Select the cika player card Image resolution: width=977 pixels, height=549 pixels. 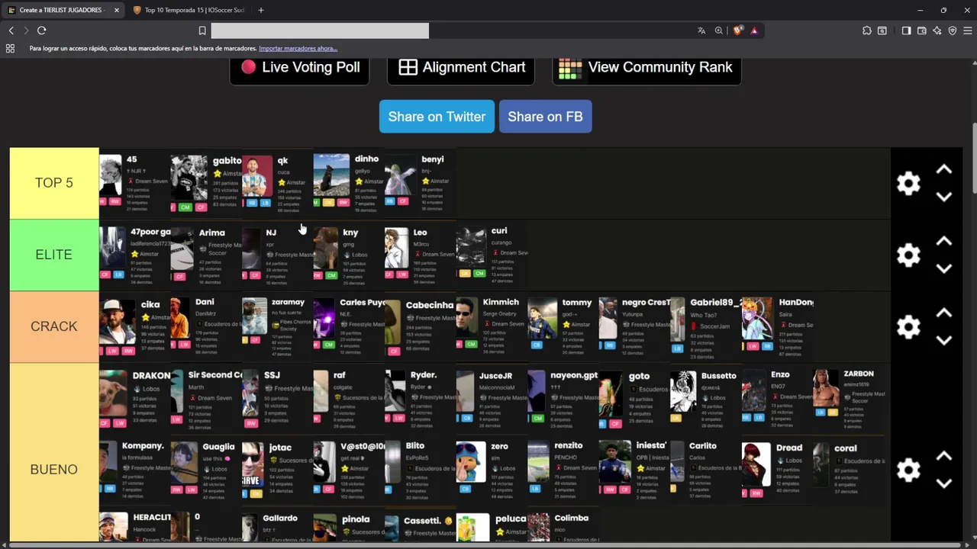click(x=134, y=326)
